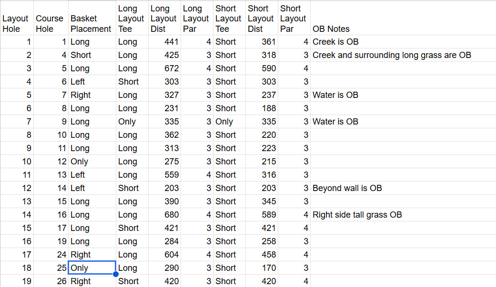Screen dimensions: 496x287
Task: Click the Short Layout Dist value 458
Action: tap(262, 255)
